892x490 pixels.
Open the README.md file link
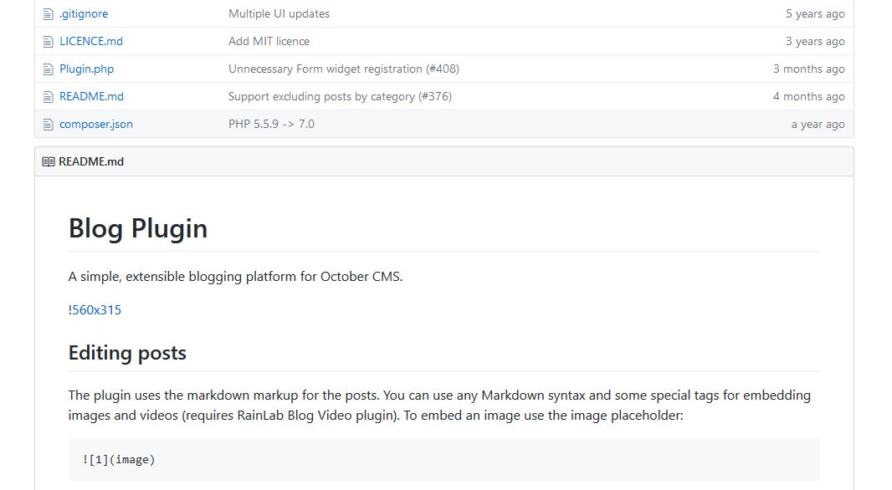coord(90,96)
